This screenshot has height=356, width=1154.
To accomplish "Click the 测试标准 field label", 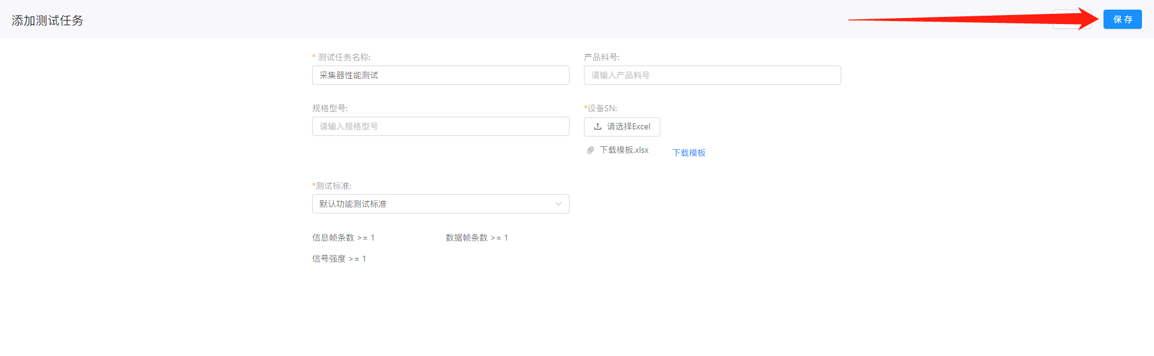I will pyautogui.click(x=332, y=186).
